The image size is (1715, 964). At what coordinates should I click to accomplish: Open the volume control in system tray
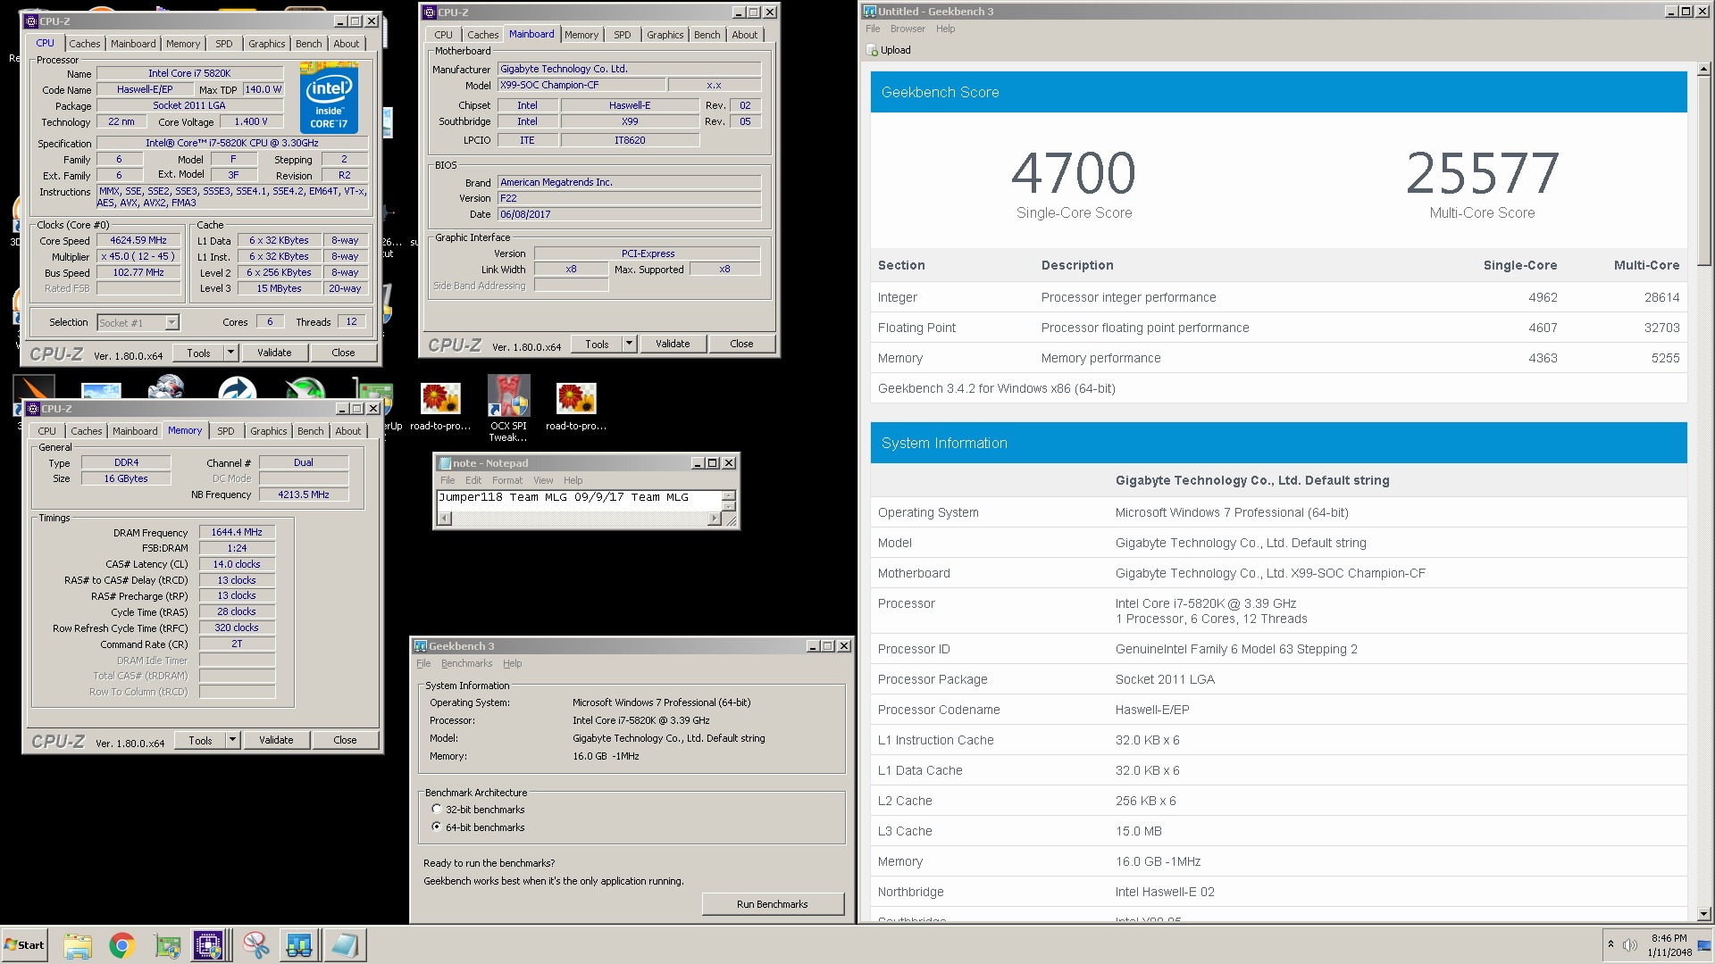click(x=1630, y=945)
